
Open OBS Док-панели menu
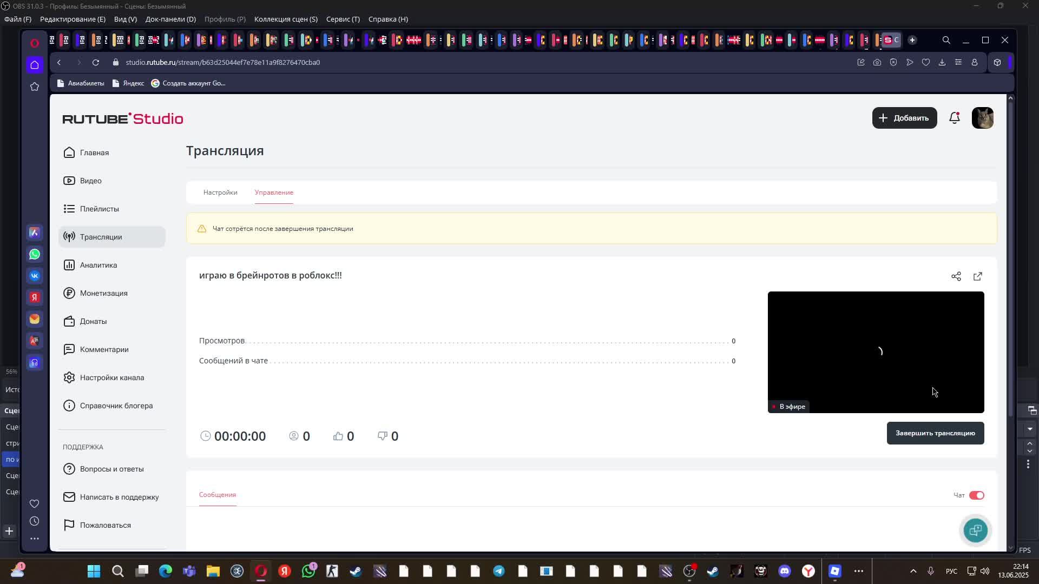tap(170, 19)
